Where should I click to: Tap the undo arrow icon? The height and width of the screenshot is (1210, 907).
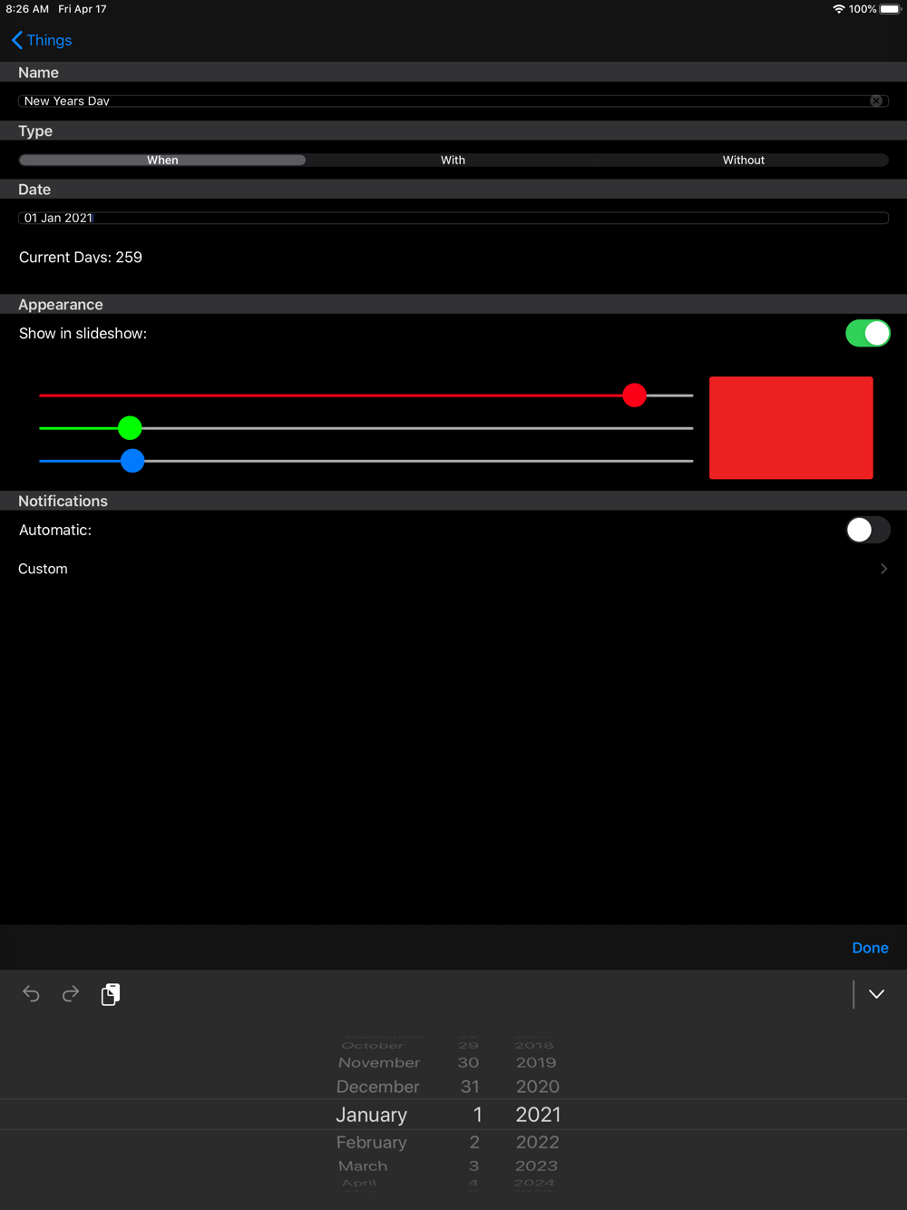(31, 994)
